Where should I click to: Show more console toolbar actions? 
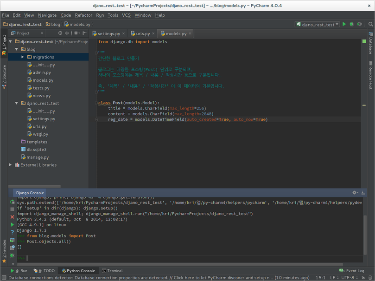[x=13, y=264]
